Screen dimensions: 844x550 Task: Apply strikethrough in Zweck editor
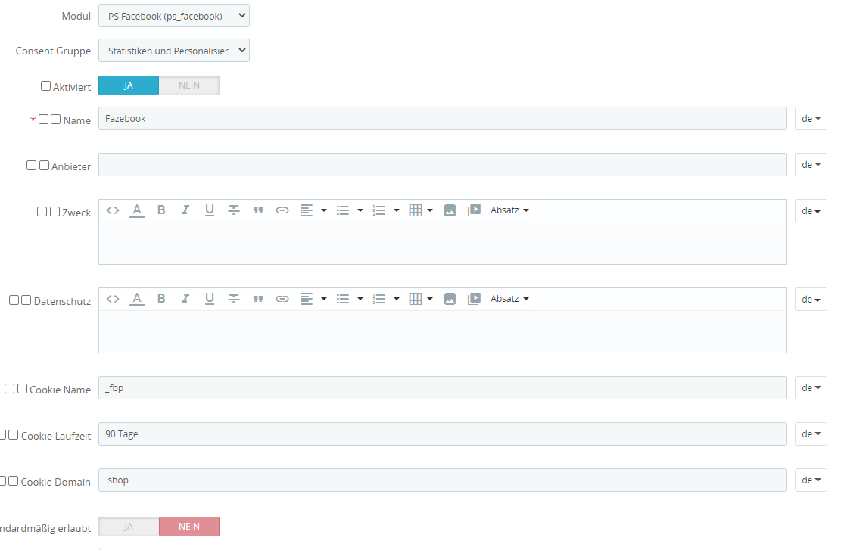coord(234,210)
